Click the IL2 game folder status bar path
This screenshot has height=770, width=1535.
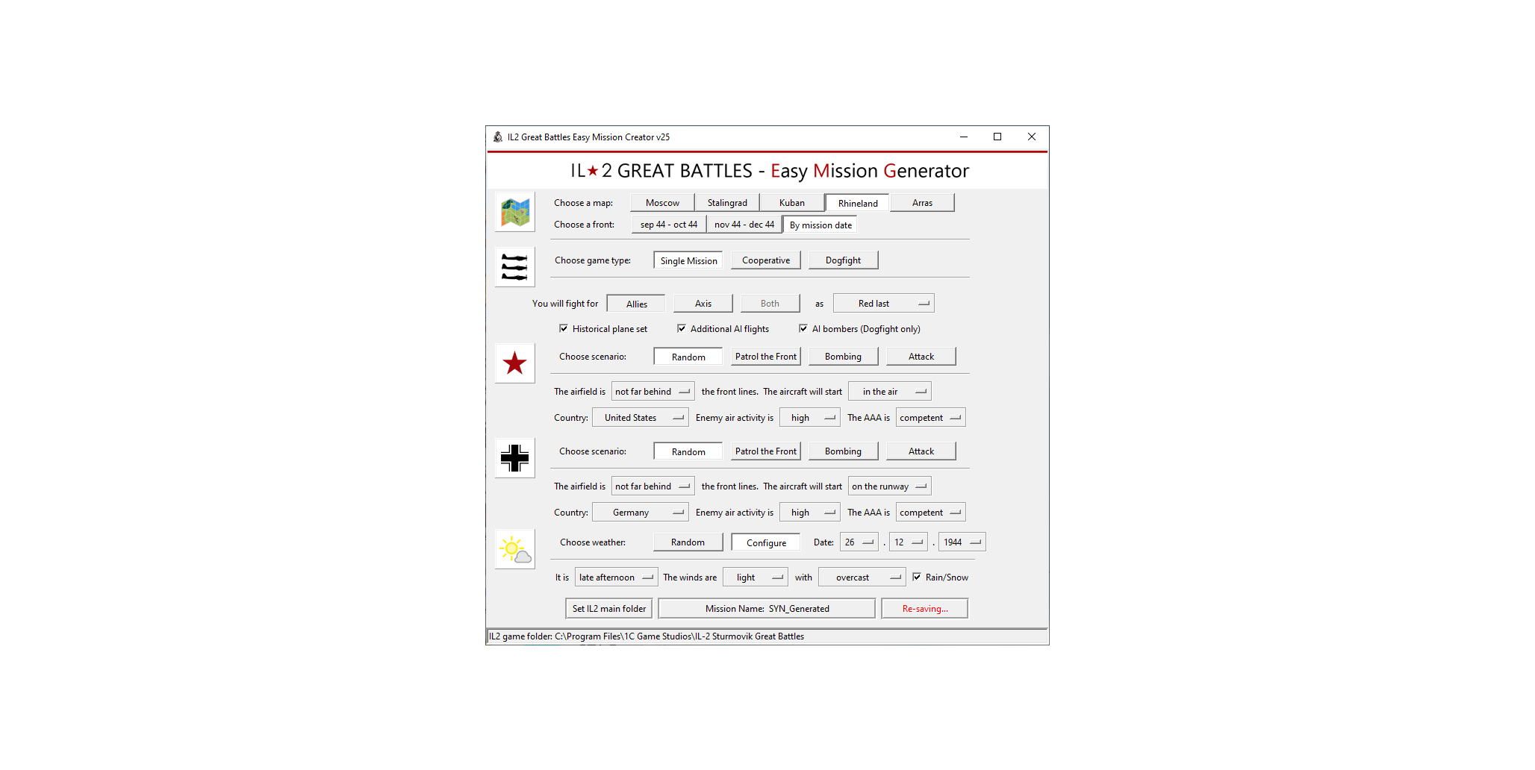click(x=767, y=636)
